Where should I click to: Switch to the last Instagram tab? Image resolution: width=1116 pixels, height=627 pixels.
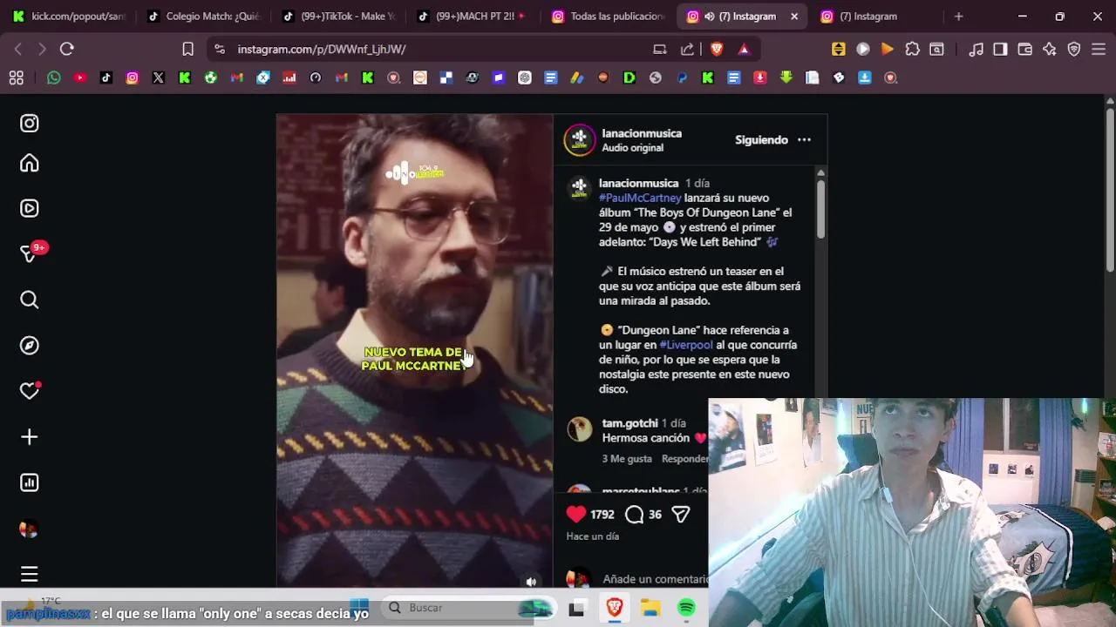pyautogui.click(x=874, y=16)
